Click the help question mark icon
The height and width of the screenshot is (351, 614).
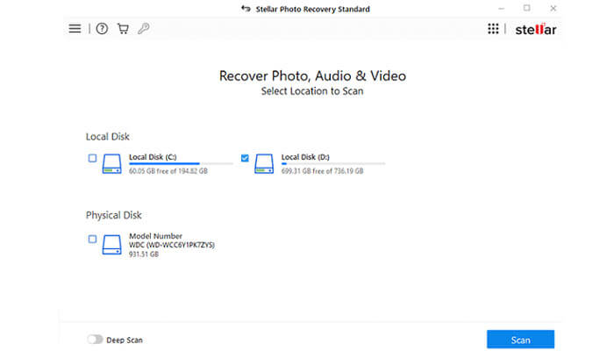point(102,29)
